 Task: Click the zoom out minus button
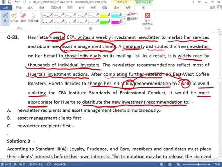point(184,165)
